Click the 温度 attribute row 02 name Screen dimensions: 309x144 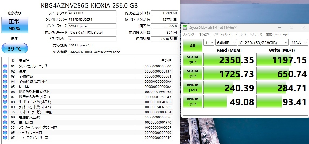click(22, 71)
